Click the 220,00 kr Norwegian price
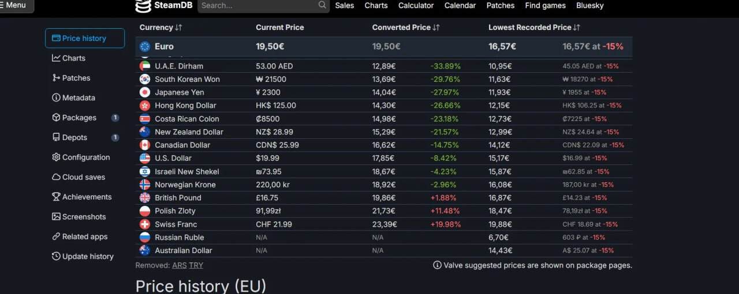This screenshot has width=739, height=294. (x=274, y=184)
